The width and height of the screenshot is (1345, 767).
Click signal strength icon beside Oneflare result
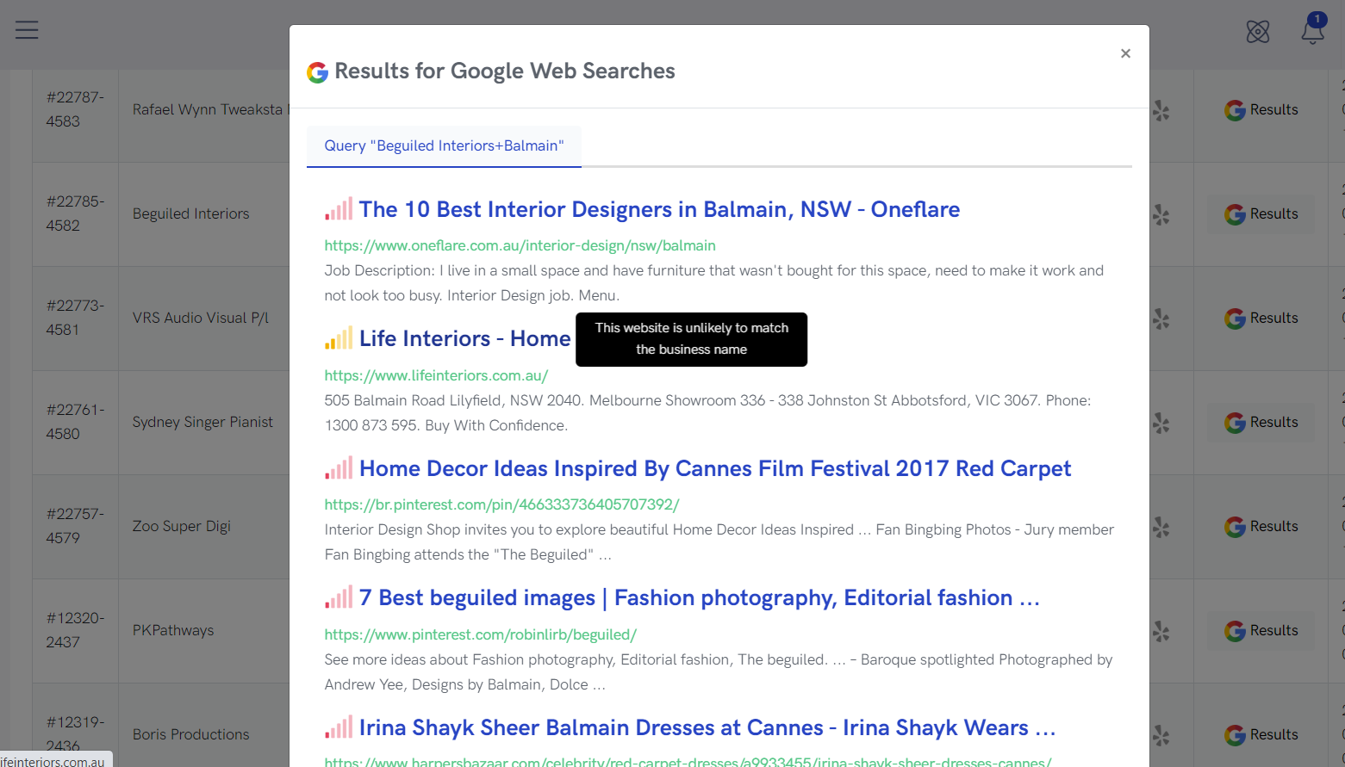pyautogui.click(x=339, y=209)
